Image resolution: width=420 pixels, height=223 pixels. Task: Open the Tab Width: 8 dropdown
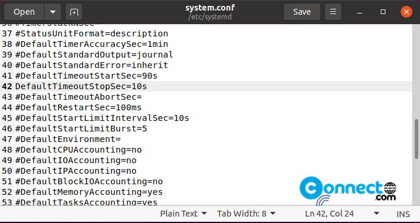click(246, 214)
